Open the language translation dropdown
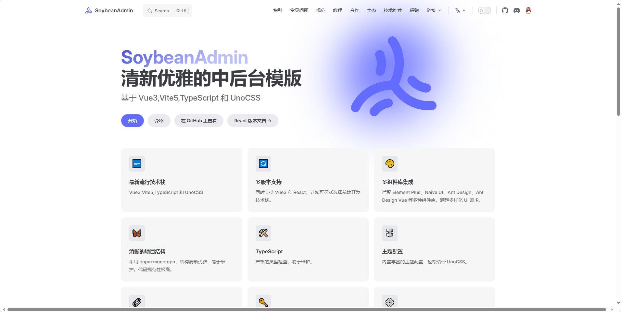This screenshot has width=621, height=312. pos(460,10)
